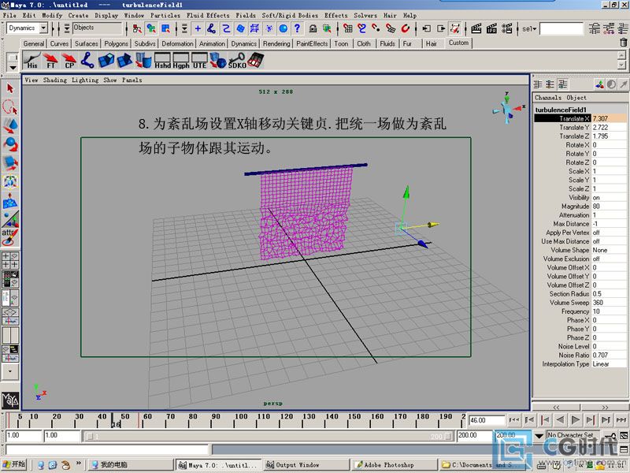
Task: Click the Translate X value field 7.307
Action: (x=609, y=118)
